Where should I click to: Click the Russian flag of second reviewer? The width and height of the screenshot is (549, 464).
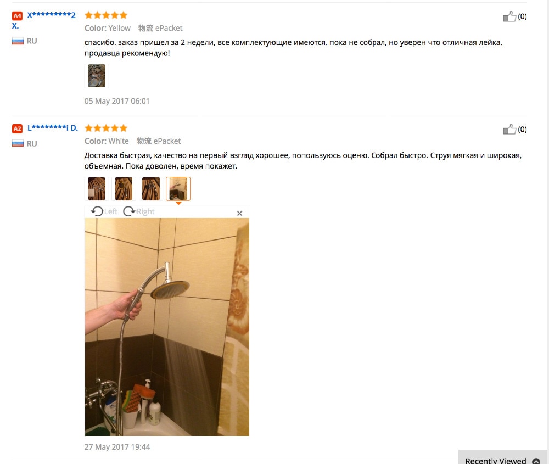(18, 143)
